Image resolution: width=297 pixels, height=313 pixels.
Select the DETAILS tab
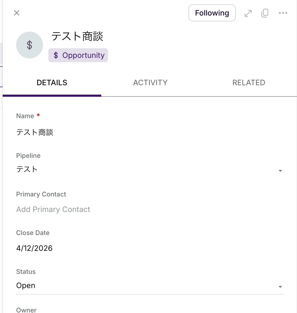click(52, 83)
